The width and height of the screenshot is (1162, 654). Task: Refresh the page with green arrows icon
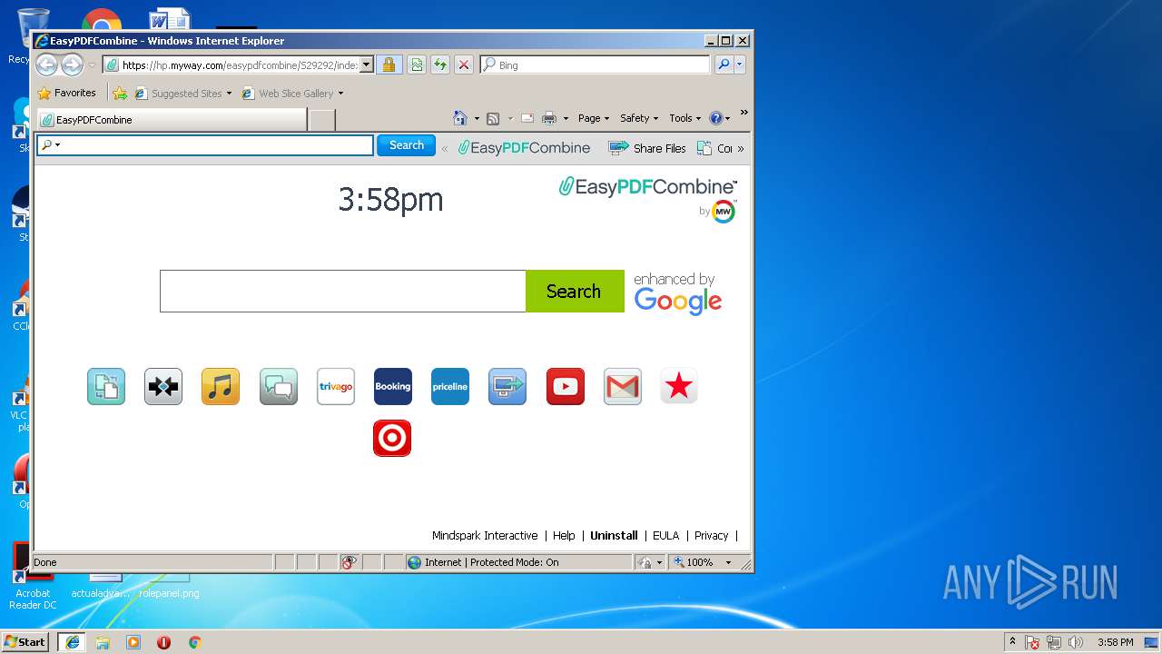[440, 64]
